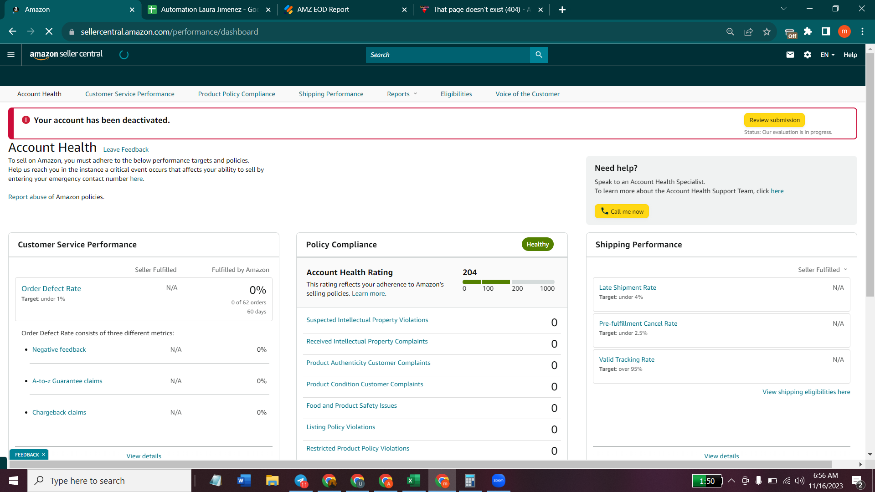Go back to the previous page
The height and width of the screenshot is (492, 875).
tap(13, 31)
